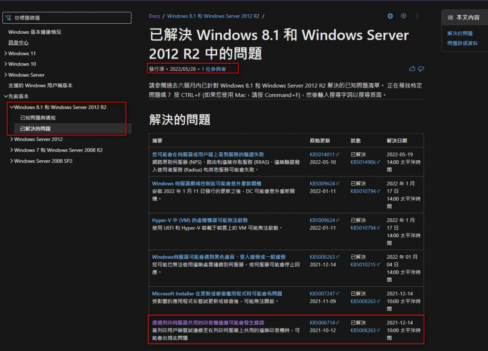Click the 狀態 column header
Viewport: 488px width, 351px height.
[x=356, y=141]
